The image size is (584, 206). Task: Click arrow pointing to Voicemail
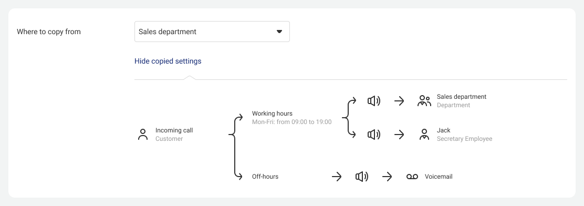388,177
